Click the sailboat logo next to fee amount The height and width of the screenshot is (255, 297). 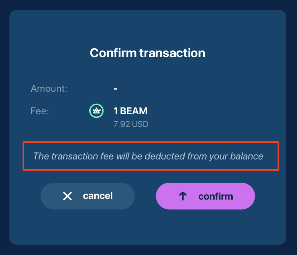tap(96, 111)
